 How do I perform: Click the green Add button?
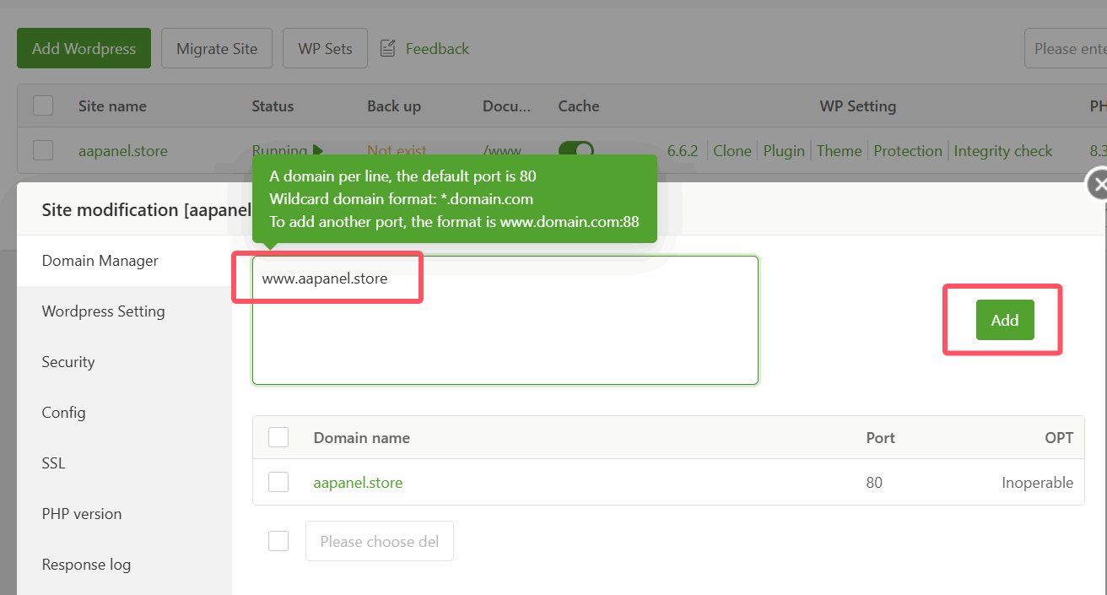pos(1005,321)
